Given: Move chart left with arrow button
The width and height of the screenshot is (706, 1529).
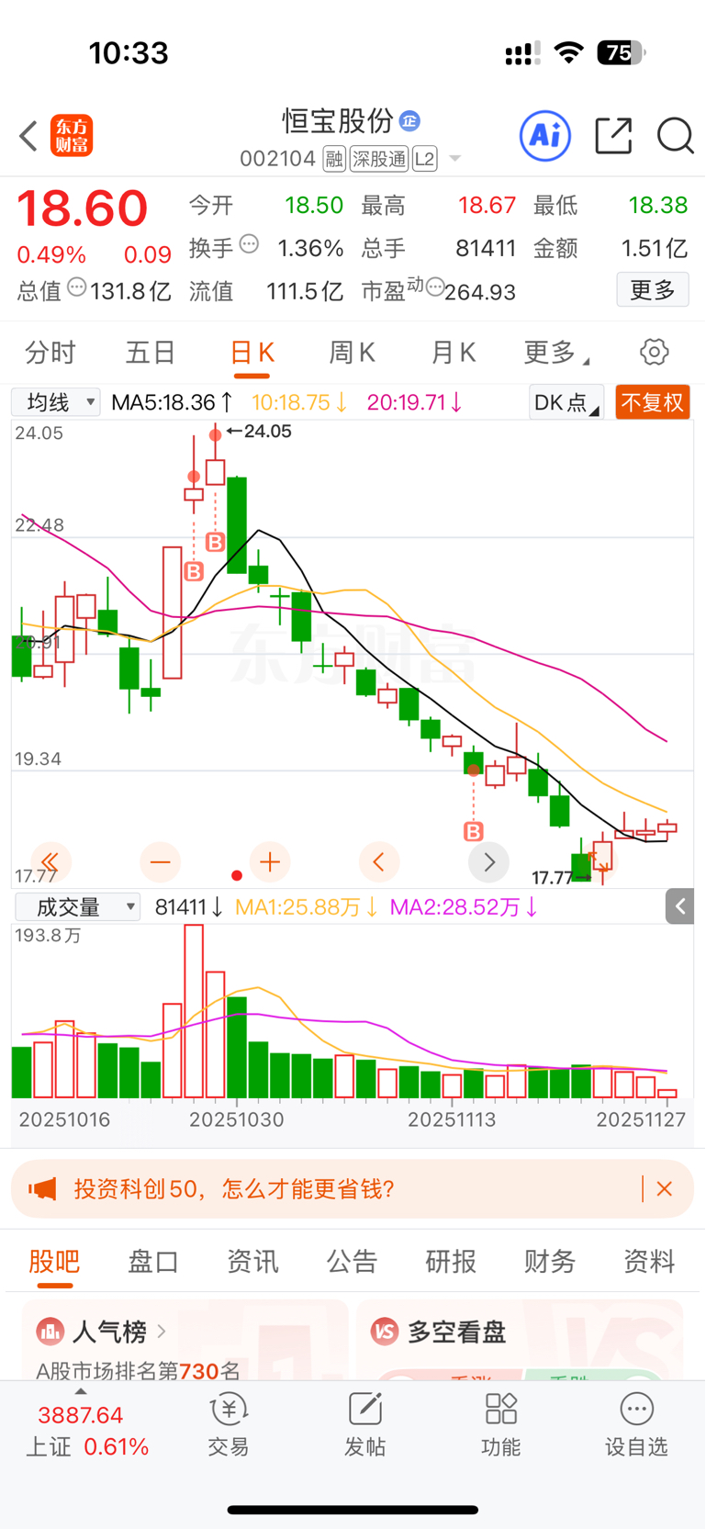Looking at the screenshot, I should pos(379,861).
